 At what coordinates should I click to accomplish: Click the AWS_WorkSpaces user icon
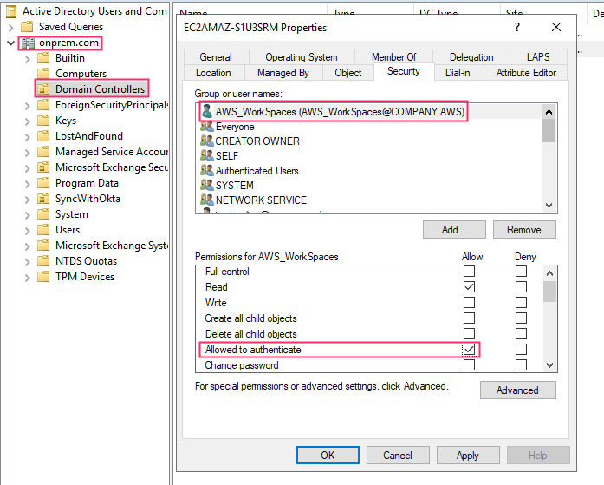point(207,111)
